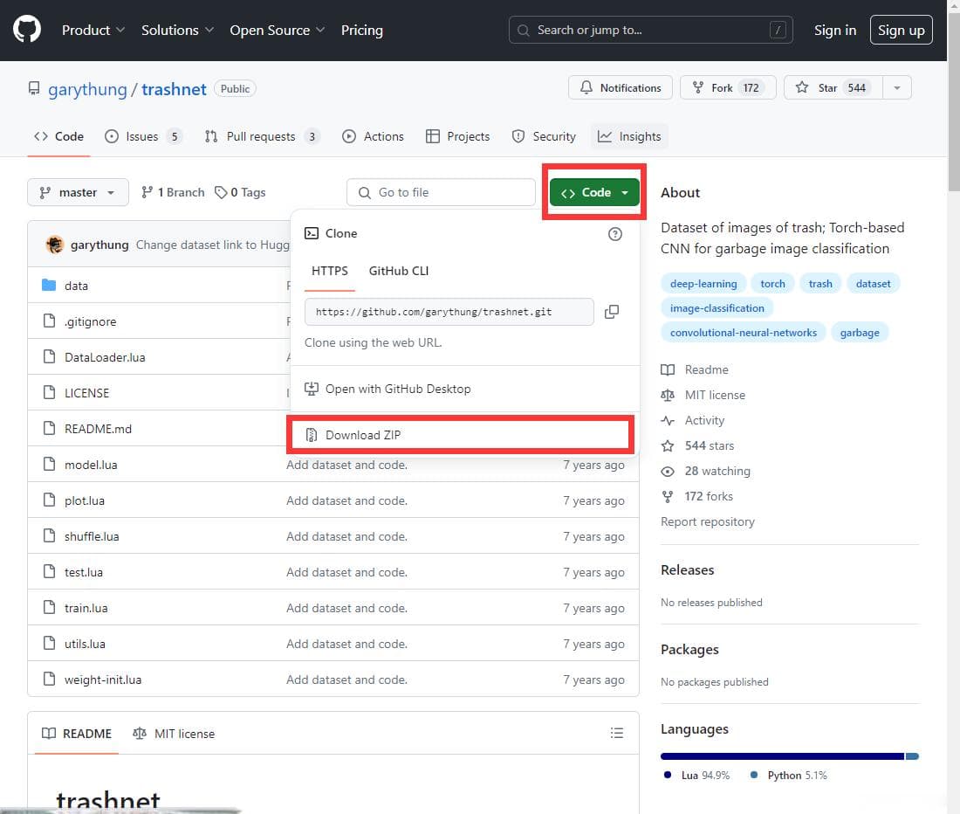Open the plot.lua file
The image size is (960, 814).
point(85,500)
